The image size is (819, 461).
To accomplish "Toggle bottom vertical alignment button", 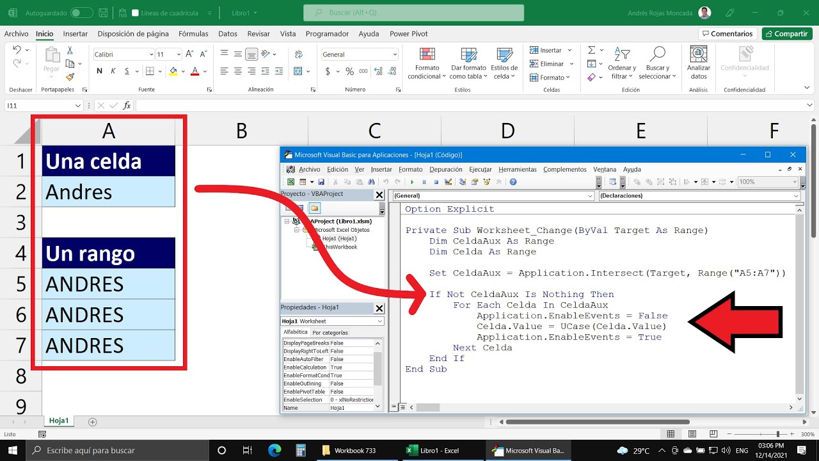I will coord(252,54).
